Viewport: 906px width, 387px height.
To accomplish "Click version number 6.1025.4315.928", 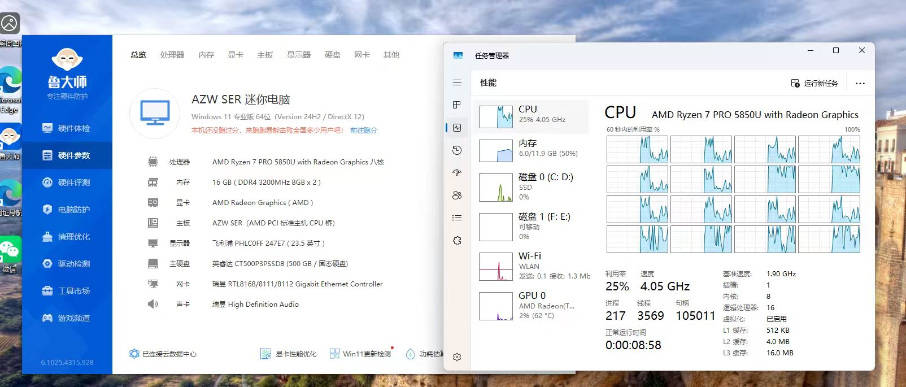I will coord(67,363).
